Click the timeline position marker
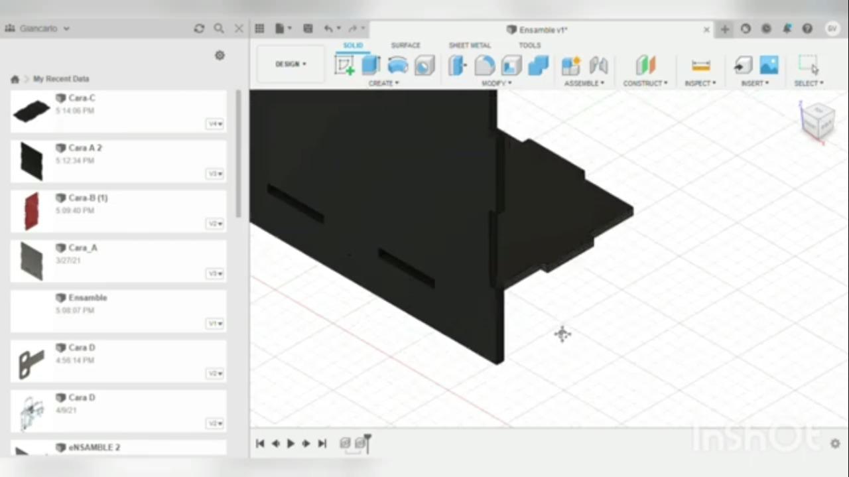 pyautogui.click(x=367, y=443)
